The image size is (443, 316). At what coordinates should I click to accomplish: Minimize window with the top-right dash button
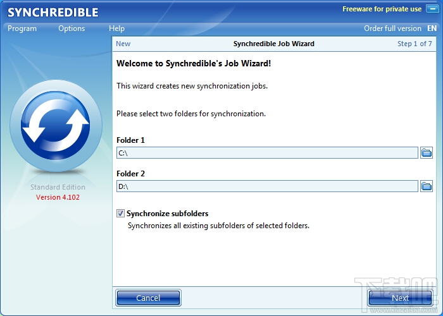tap(432, 9)
